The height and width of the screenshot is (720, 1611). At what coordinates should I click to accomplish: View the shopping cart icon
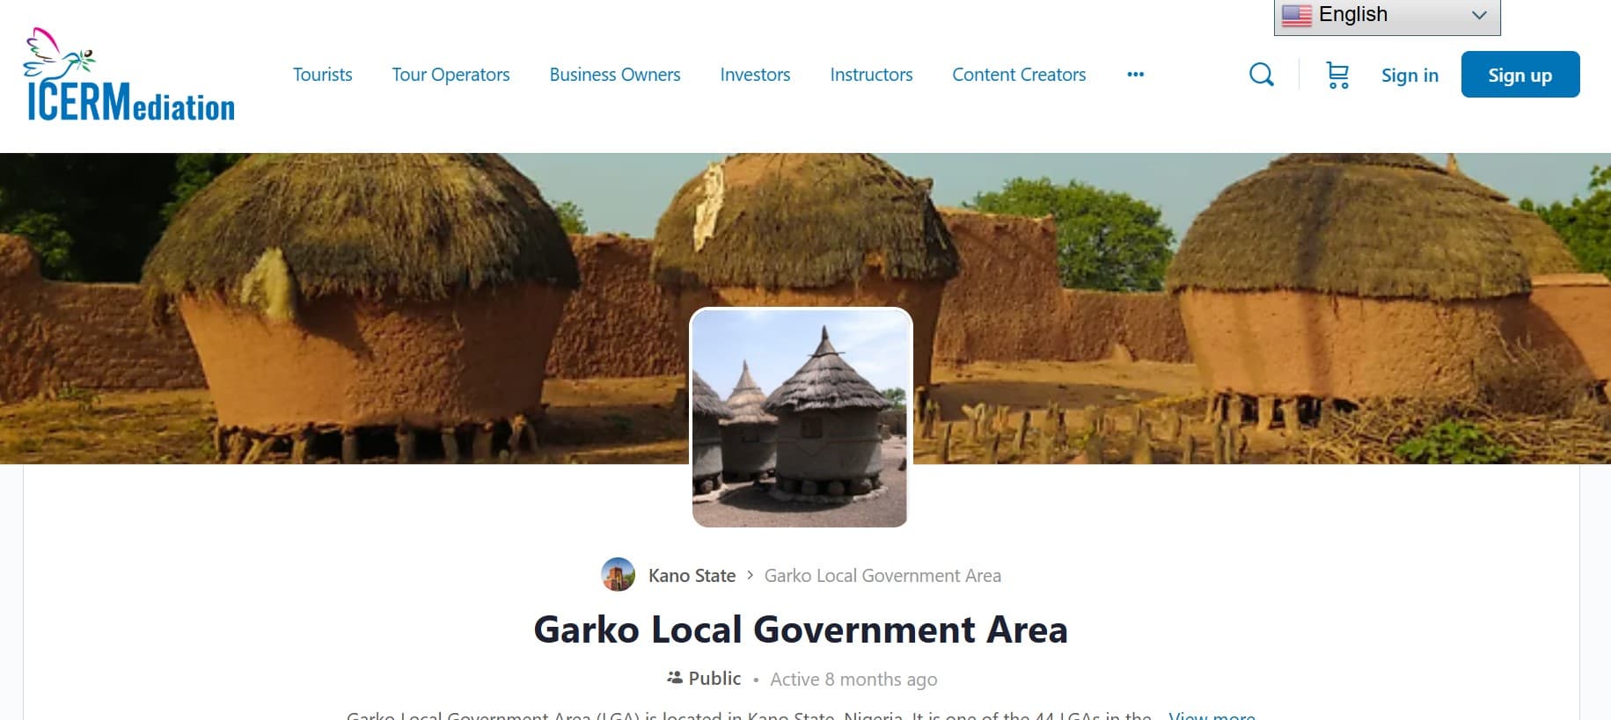point(1337,75)
